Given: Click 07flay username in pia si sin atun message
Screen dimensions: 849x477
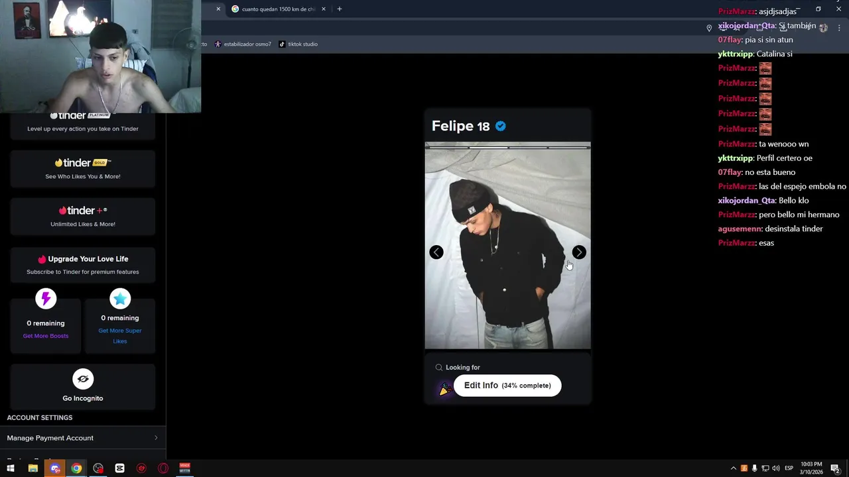Looking at the screenshot, I should (730, 40).
